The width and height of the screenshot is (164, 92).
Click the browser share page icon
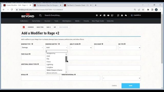pyautogui.click(x=139, y=10)
